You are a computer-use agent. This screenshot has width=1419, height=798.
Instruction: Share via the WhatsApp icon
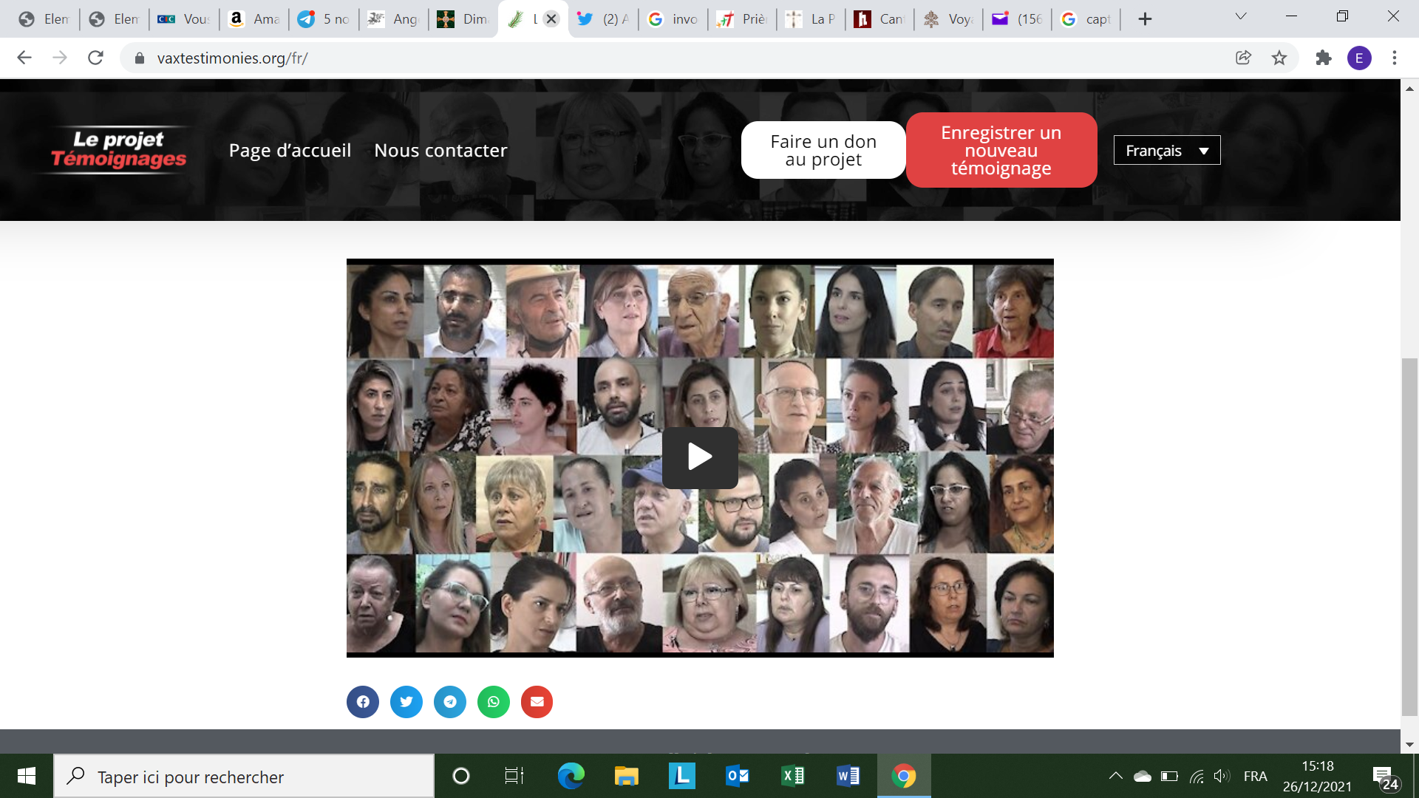click(x=493, y=702)
